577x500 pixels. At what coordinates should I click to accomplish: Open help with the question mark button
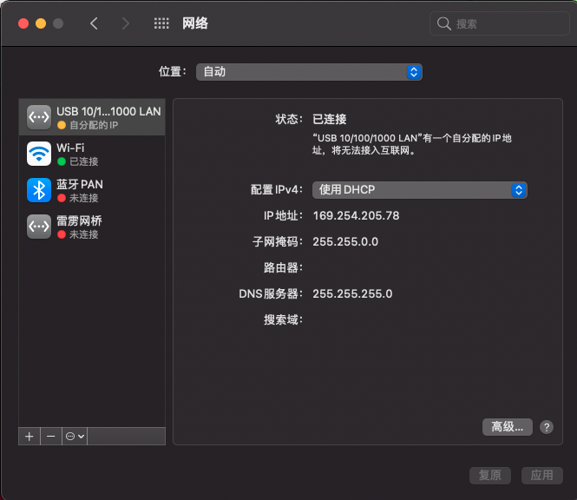click(547, 426)
